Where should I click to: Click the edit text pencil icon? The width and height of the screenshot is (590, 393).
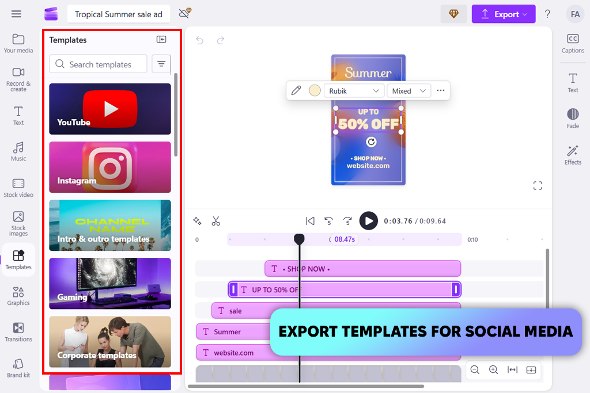(x=297, y=90)
